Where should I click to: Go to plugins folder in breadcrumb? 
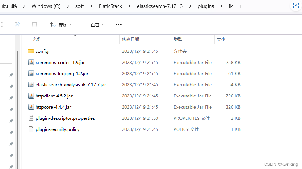[x=206, y=6]
